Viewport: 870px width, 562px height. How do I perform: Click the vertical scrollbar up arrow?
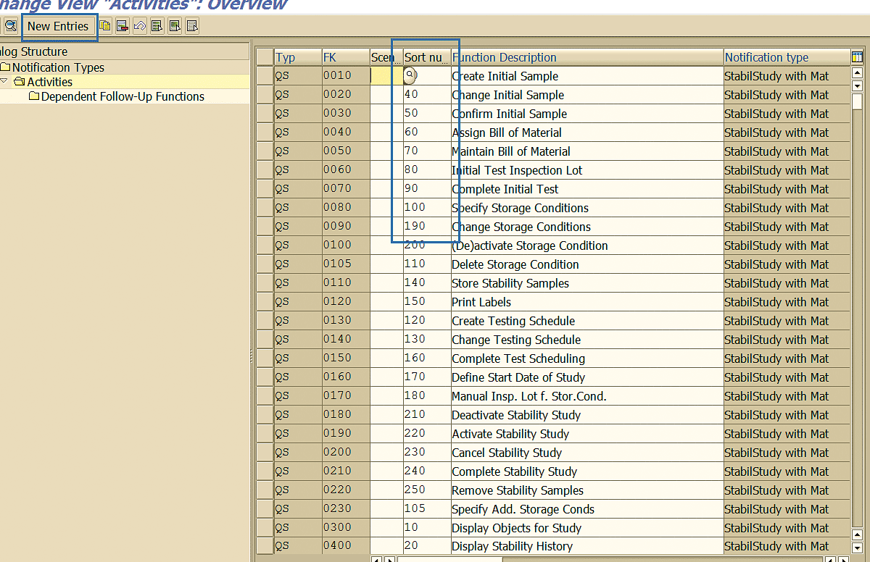[x=858, y=73]
